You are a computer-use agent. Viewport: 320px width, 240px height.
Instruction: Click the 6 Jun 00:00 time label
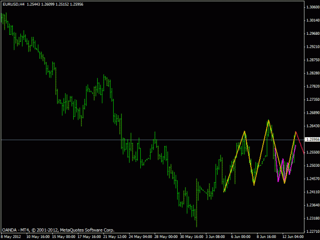[241, 236]
